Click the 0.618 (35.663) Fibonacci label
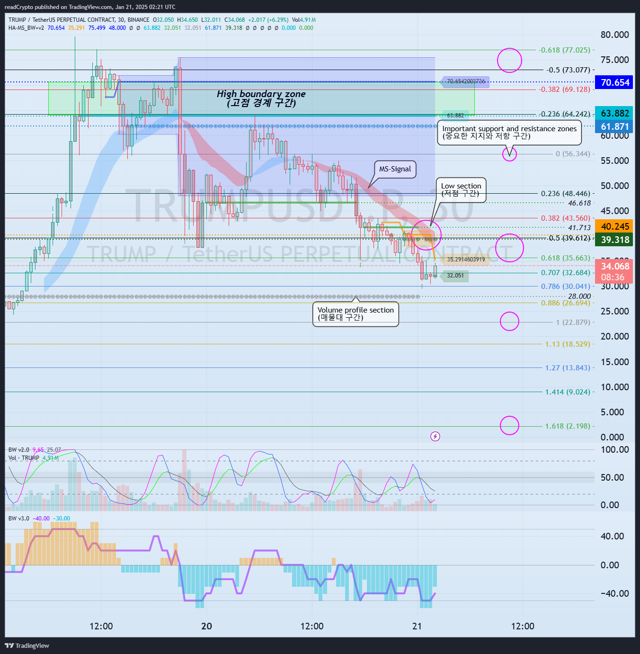 pyautogui.click(x=566, y=258)
